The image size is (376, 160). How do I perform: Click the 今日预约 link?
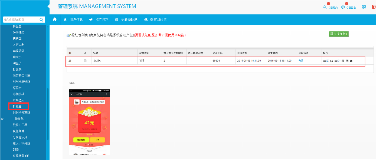click(330, 8)
